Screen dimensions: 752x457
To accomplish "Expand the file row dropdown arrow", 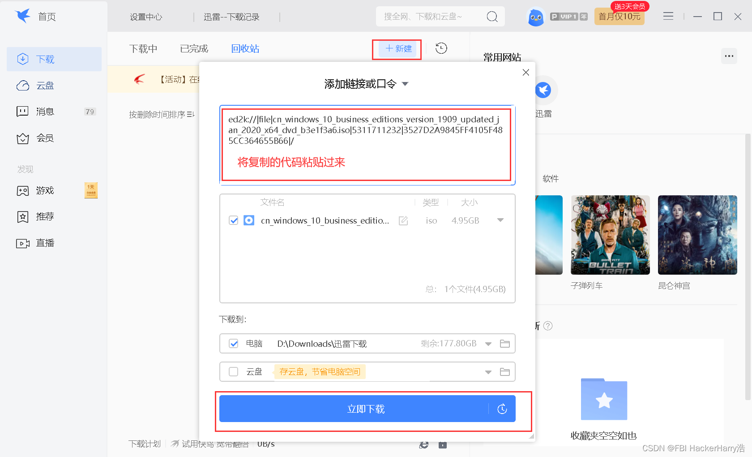I will (x=500, y=220).
